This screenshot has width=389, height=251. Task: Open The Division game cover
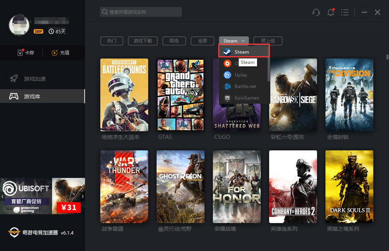pyautogui.click(x=349, y=95)
